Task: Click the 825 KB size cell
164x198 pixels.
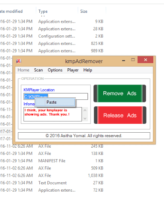Action: pyautogui.click(x=97, y=44)
